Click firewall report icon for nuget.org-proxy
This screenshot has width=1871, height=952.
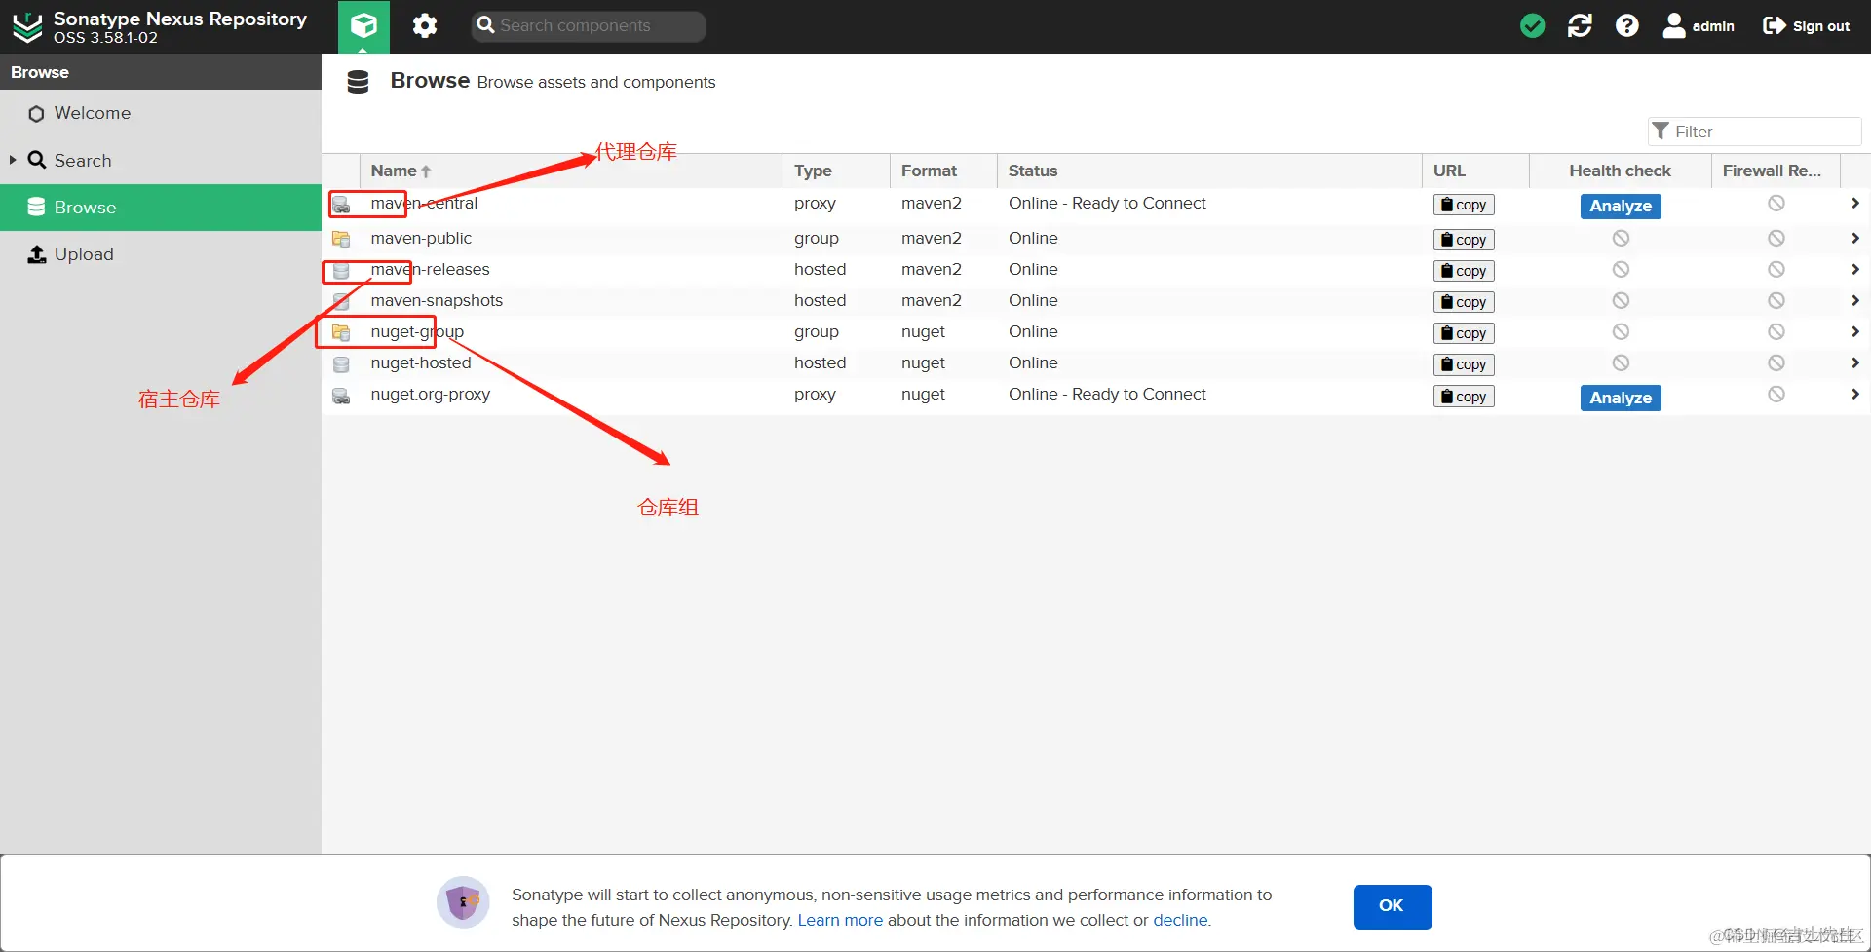coord(1776,394)
